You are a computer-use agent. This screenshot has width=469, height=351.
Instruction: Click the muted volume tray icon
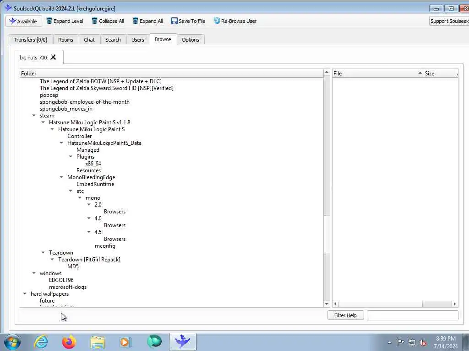(423, 342)
